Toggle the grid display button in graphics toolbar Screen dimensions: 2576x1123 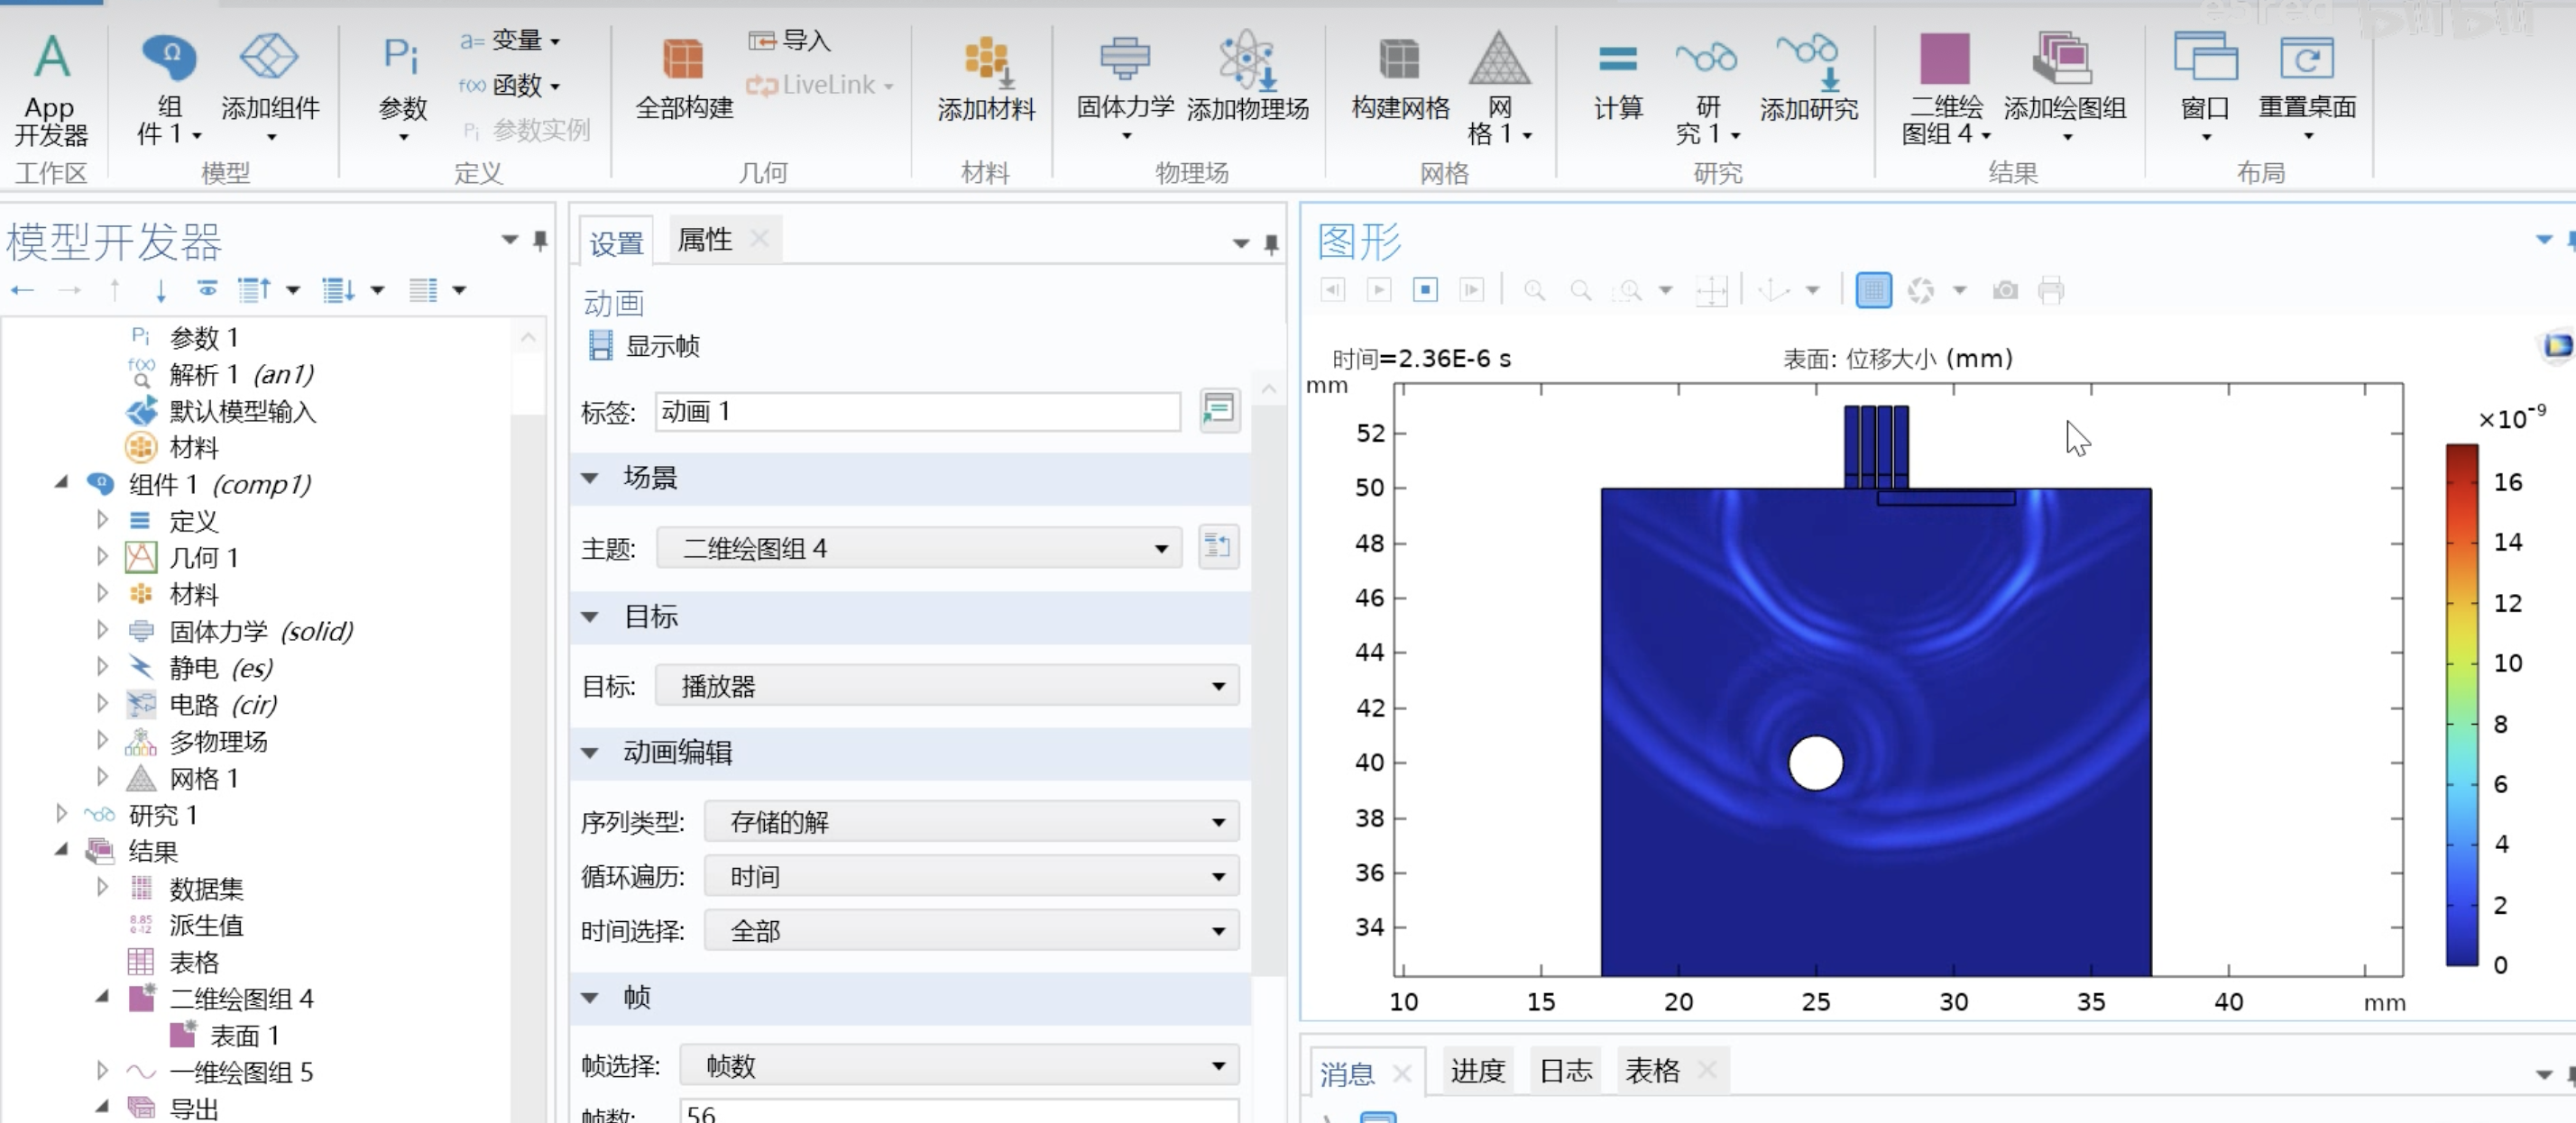1873,291
